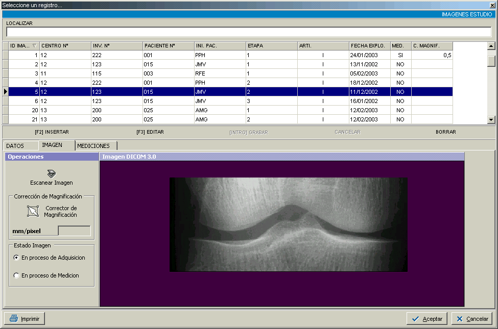
Task: Switch to the DATOS tab
Action: tap(15, 146)
